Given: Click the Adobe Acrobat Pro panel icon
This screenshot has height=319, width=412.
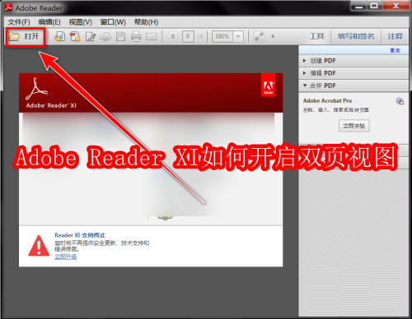Looking at the screenshot, I should (x=400, y=101).
